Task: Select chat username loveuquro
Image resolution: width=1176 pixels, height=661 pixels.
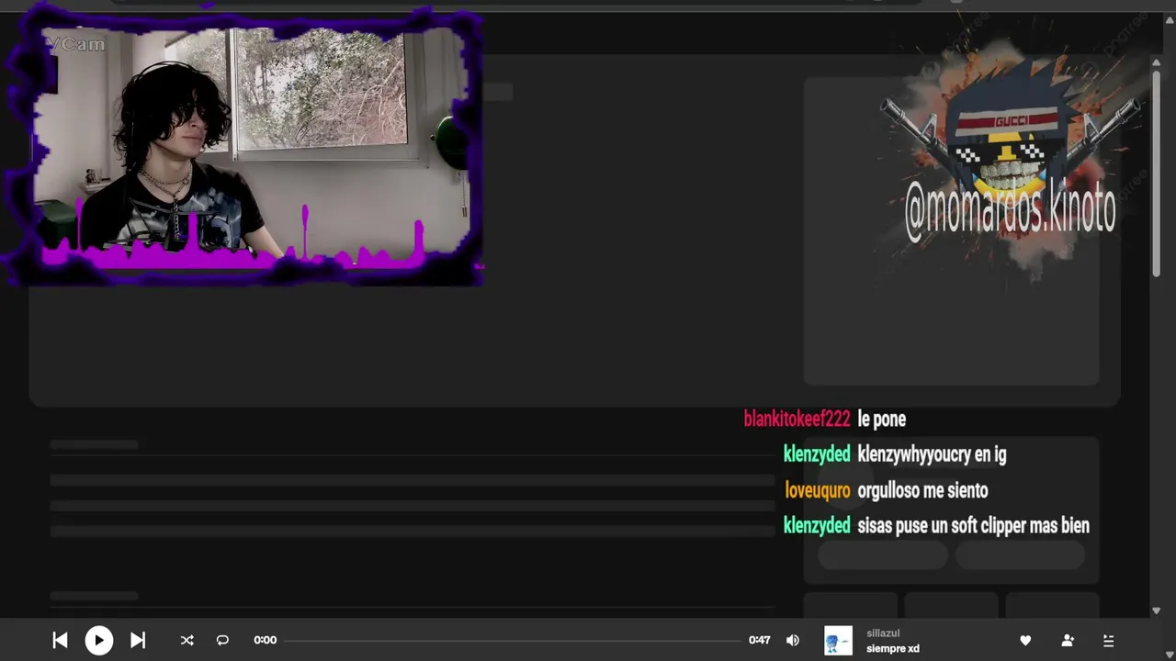Action: [x=818, y=490]
